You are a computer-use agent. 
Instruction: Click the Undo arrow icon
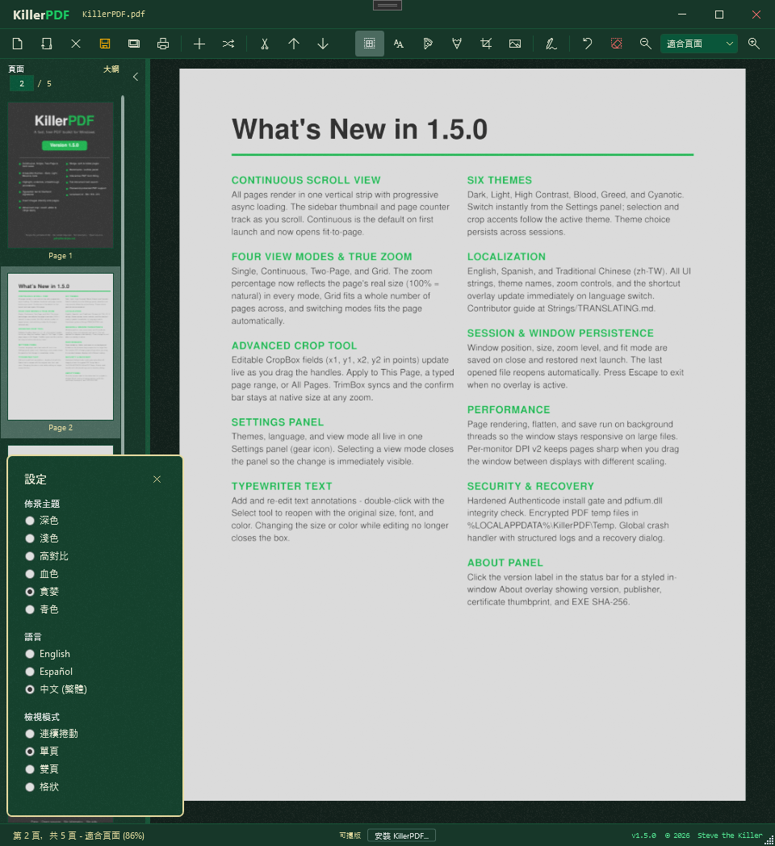click(x=587, y=44)
